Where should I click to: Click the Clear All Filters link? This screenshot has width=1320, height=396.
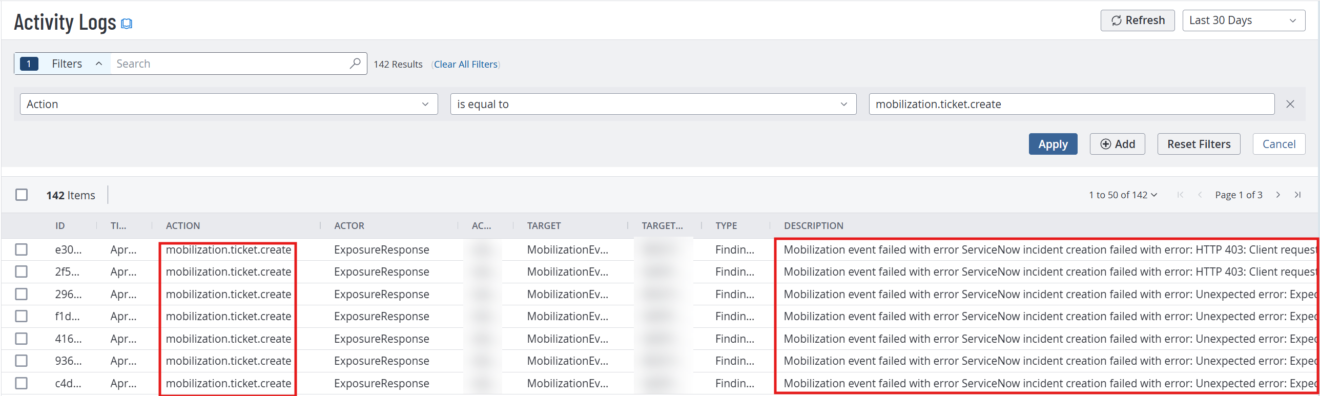(466, 64)
